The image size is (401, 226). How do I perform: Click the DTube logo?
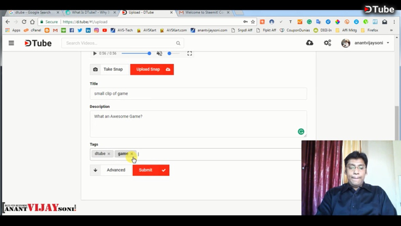point(38,43)
